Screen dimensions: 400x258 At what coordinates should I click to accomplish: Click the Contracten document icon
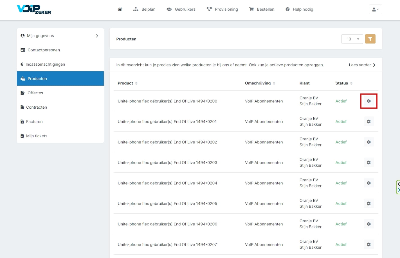(x=22, y=107)
